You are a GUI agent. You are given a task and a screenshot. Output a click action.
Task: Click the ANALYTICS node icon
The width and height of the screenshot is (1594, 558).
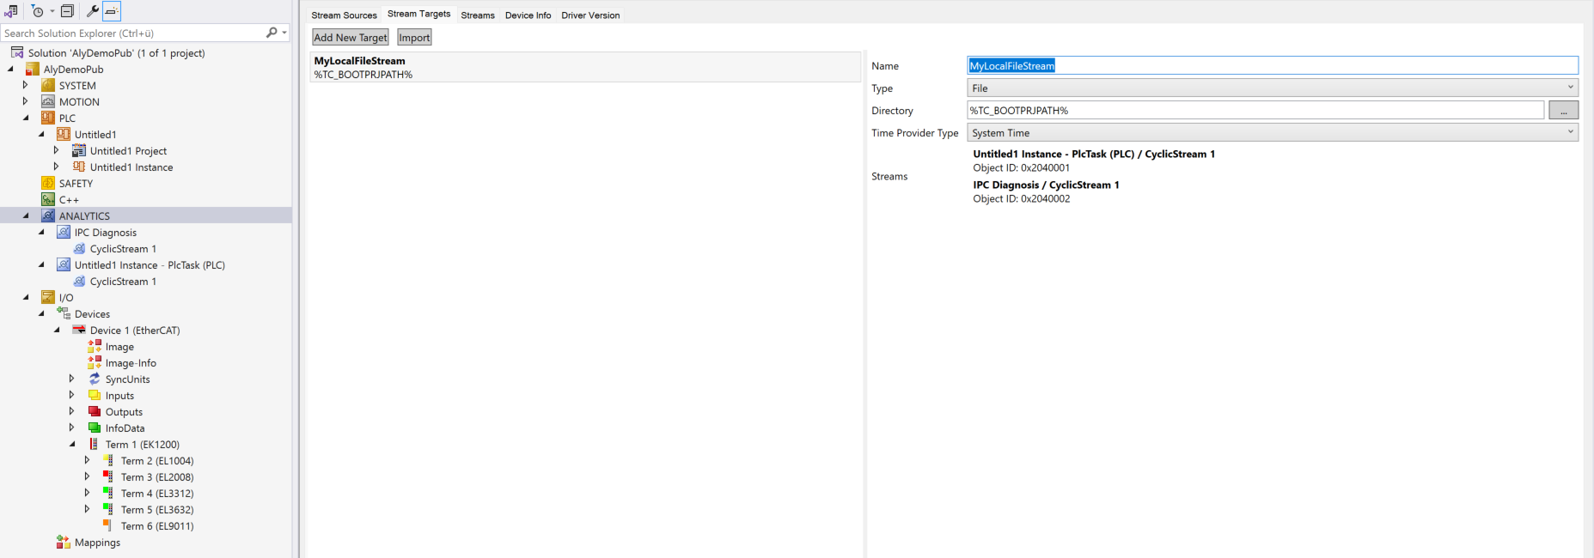click(48, 216)
